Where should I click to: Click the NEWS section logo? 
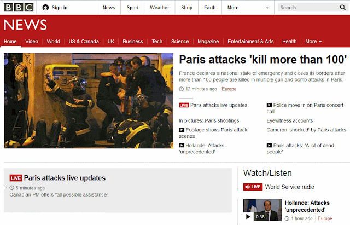point(25,25)
